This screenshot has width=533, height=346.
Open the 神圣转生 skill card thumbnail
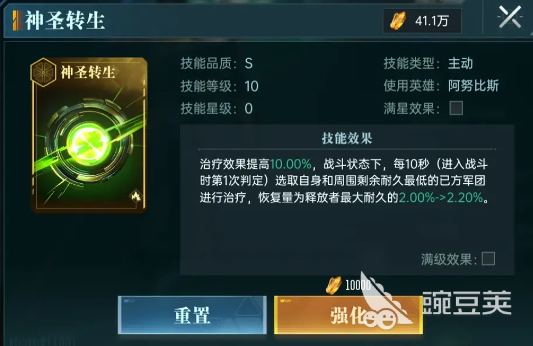[89, 135]
